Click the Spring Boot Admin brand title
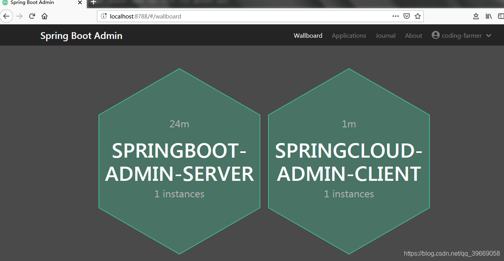The width and height of the screenshot is (504, 261). tap(81, 35)
